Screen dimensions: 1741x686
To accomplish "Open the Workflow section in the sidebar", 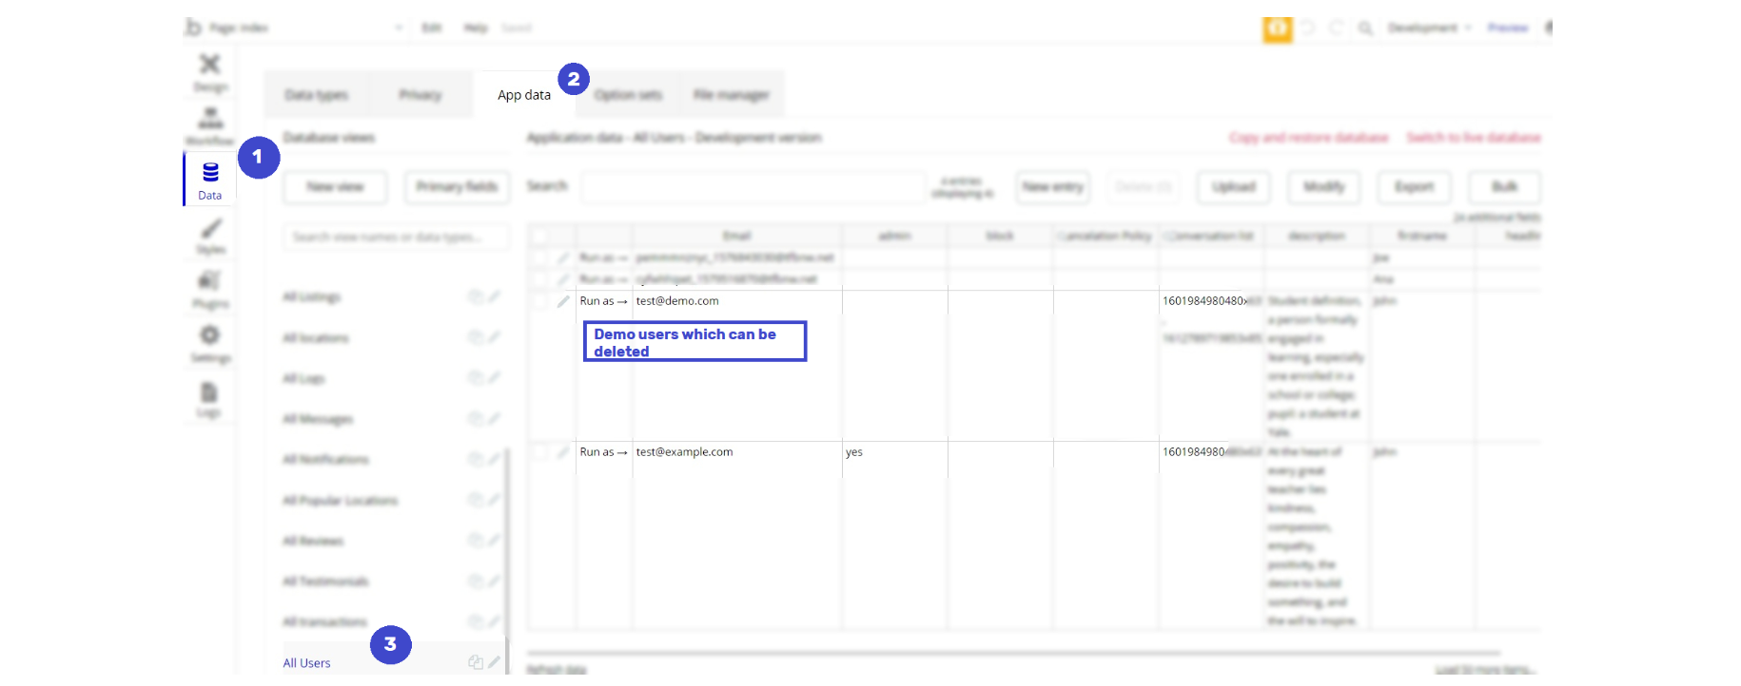I will 210,126.
